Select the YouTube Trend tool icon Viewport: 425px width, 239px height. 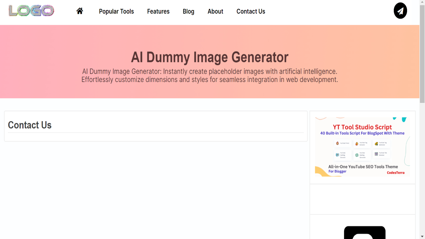pyautogui.click(x=337, y=143)
